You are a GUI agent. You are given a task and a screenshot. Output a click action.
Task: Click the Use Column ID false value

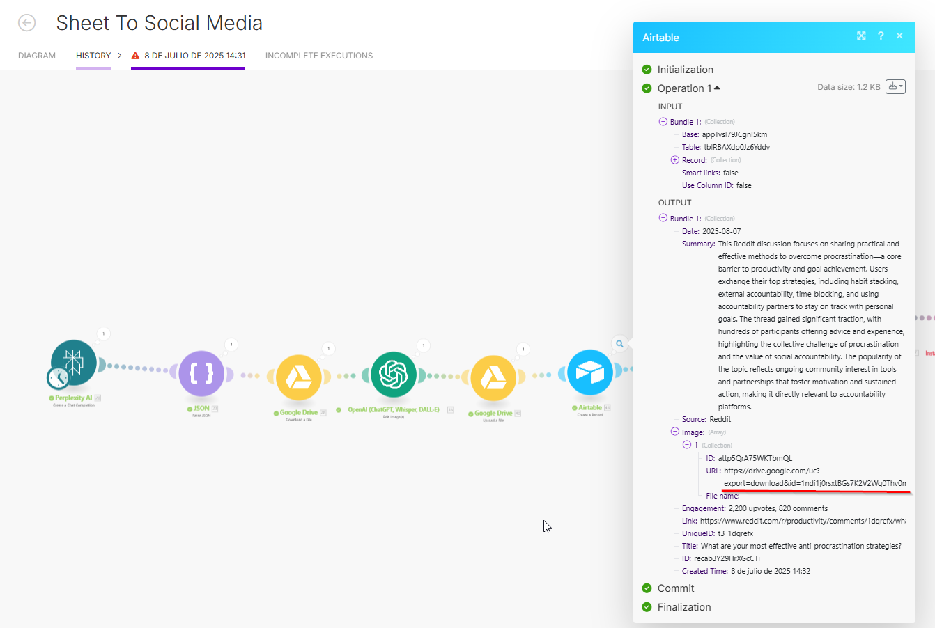(x=744, y=185)
